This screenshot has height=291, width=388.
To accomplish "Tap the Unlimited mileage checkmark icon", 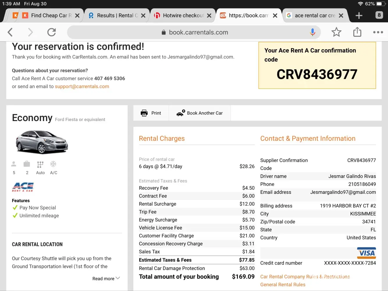I will [x=15, y=215].
